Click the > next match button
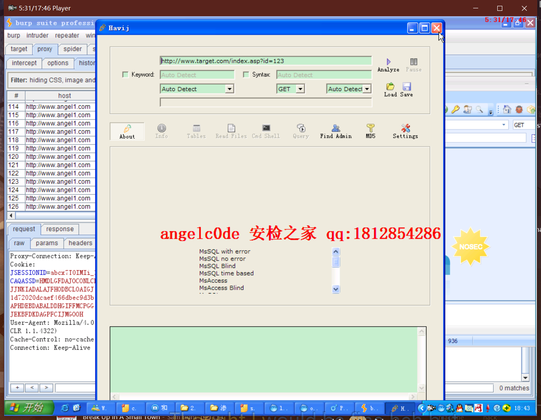This screenshot has height=420, width=541. click(x=46, y=388)
